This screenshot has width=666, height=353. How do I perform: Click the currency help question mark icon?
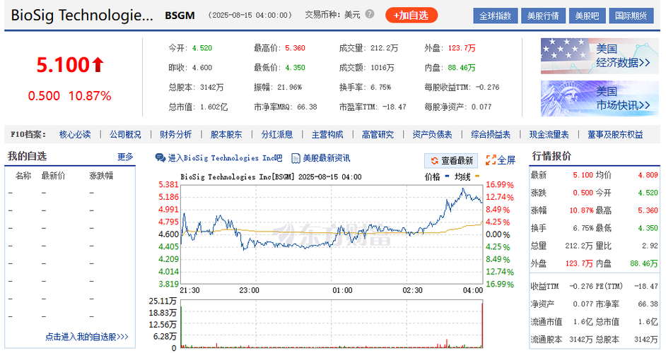click(x=370, y=14)
